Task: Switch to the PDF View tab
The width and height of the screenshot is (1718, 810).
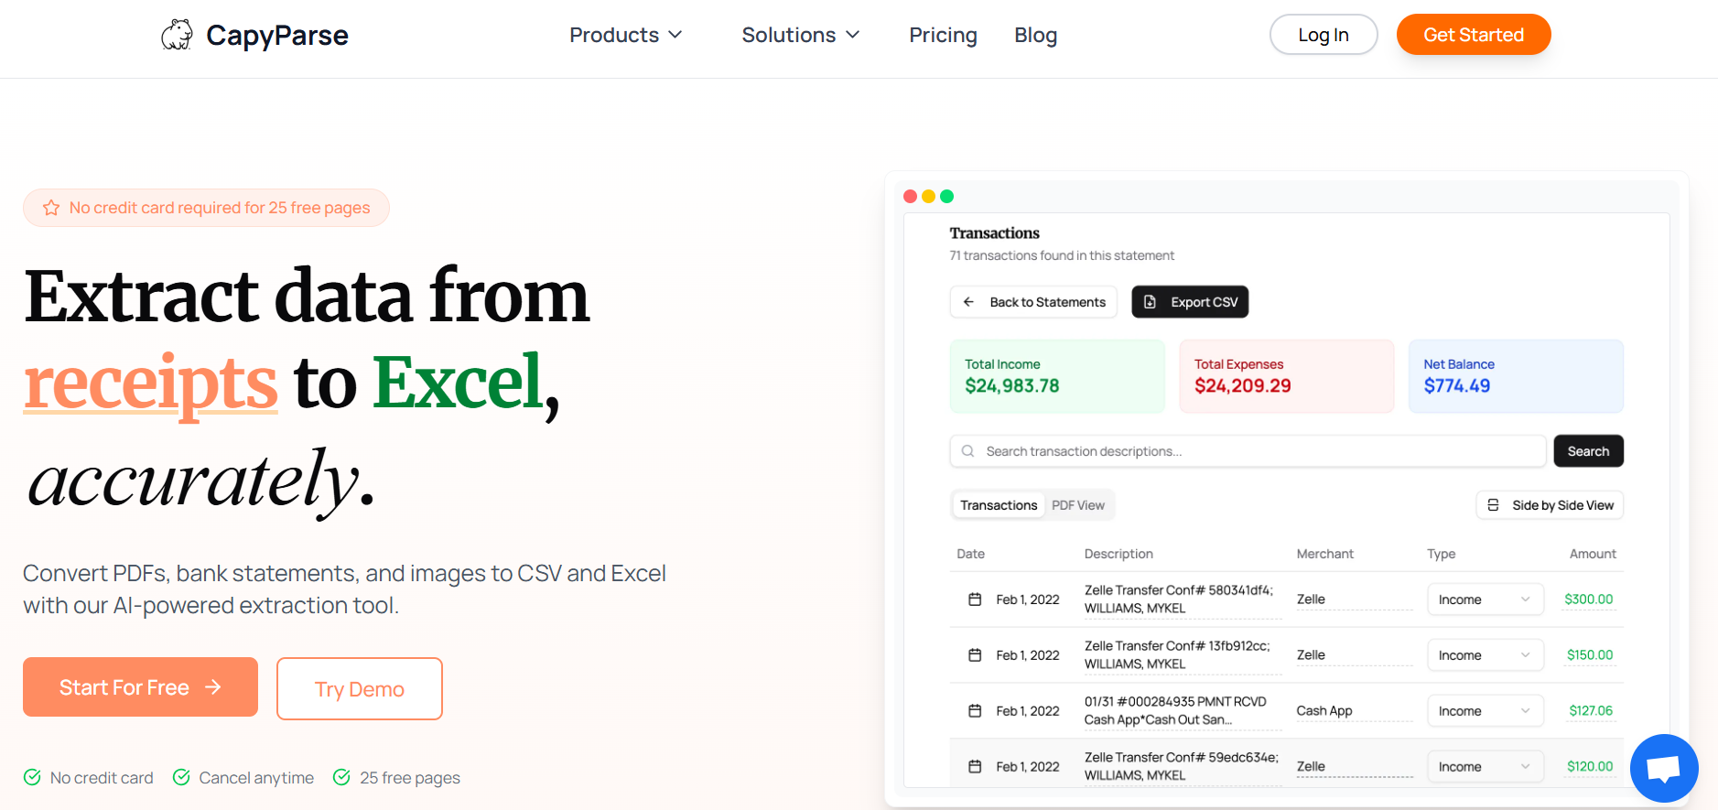Action: (1077, 505)
